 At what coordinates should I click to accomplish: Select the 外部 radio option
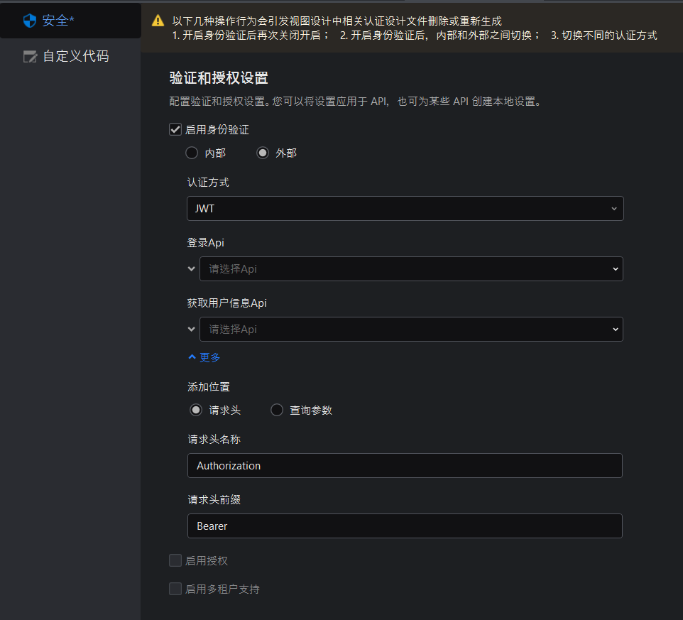coord(263,153)
